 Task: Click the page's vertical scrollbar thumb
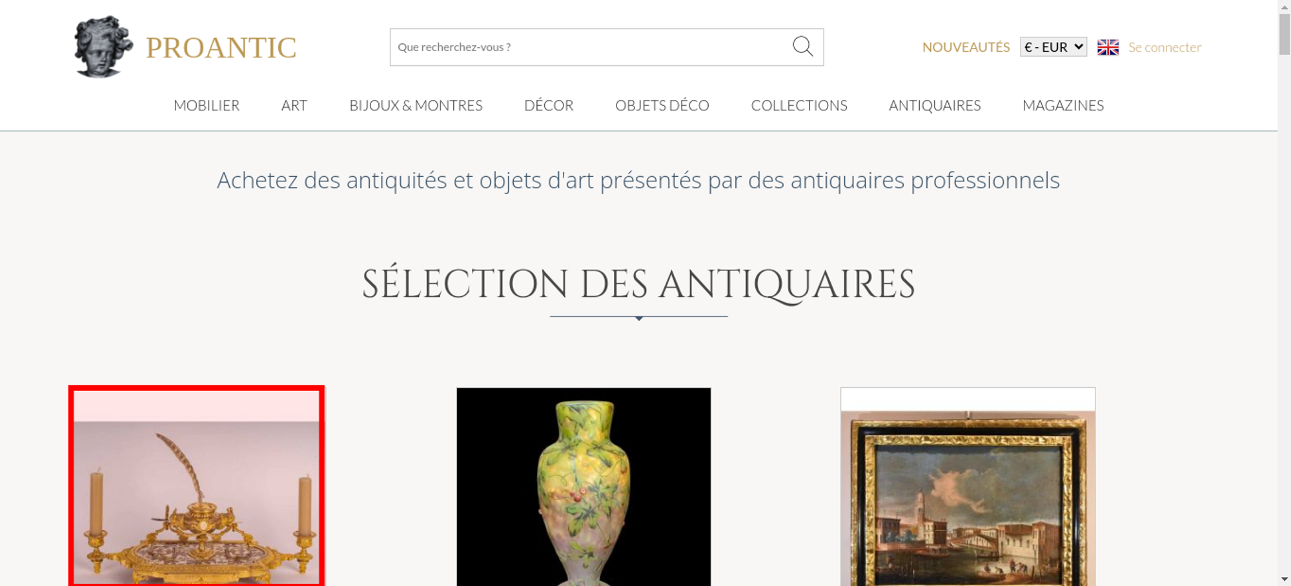[1285, 34]
